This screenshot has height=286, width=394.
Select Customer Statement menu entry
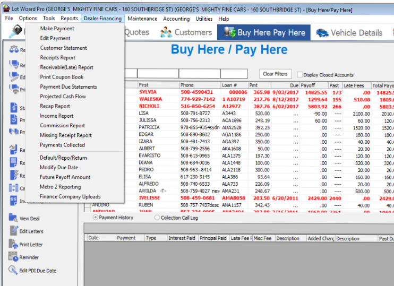(x=64, y=48)
